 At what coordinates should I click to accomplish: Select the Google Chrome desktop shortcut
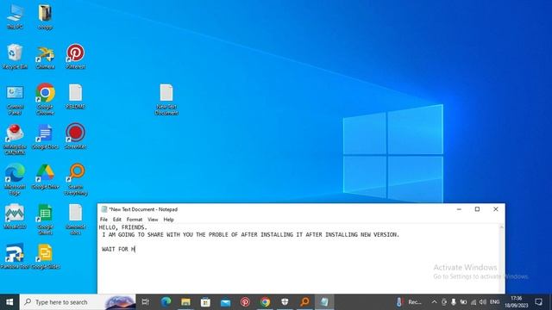click(x=45, y=99)
